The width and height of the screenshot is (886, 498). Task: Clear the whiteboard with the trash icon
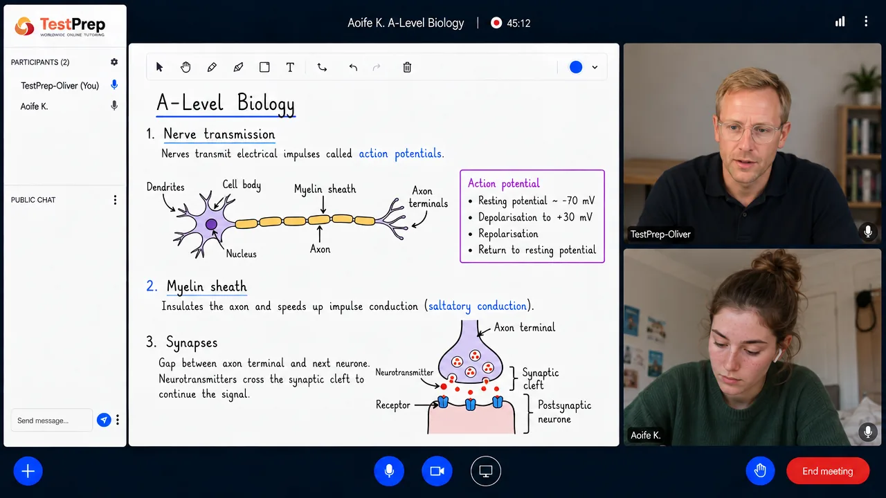pos(407,67)
